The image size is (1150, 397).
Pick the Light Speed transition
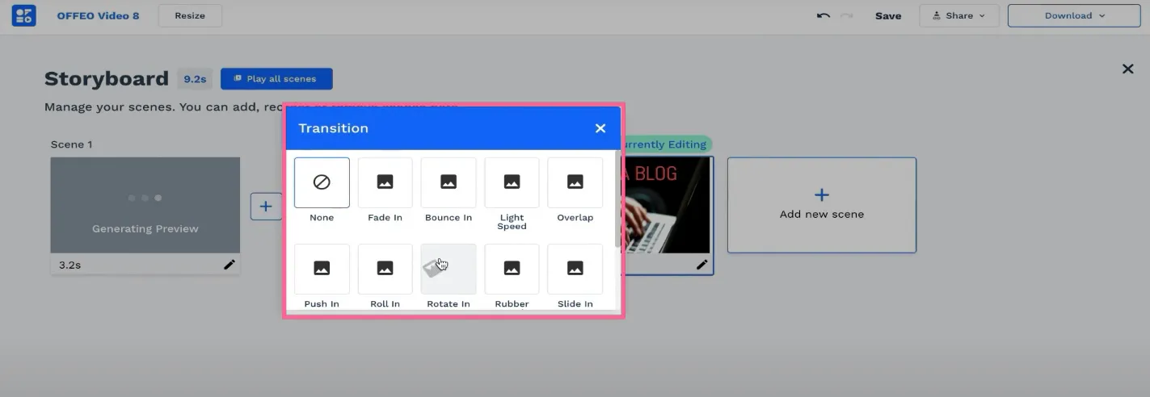[x=512, y=182]
